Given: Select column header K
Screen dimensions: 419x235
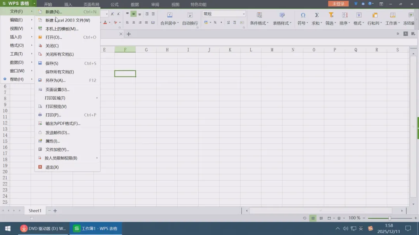Looking at the screenshot, I should (230, 50).
